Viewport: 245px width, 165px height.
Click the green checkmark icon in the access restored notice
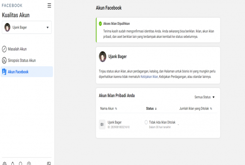pos(100,23)
